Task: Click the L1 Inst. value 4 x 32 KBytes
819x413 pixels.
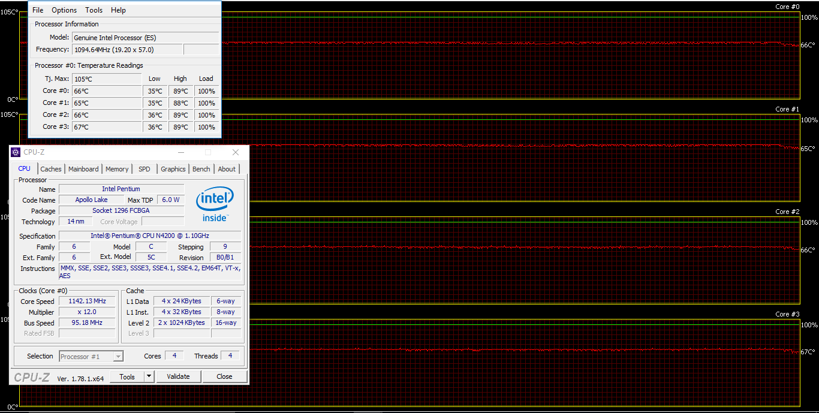Action: pyautogui.click(x=182, y=312)
